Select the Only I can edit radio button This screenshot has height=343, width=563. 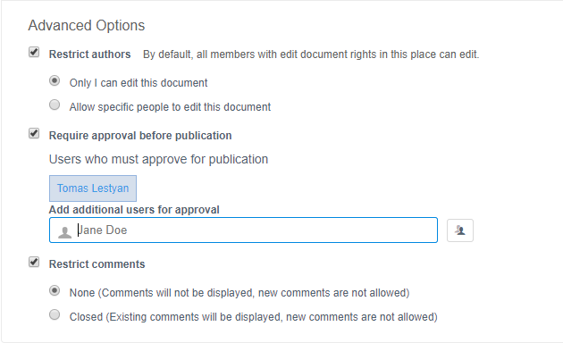[x=55, y=80]
